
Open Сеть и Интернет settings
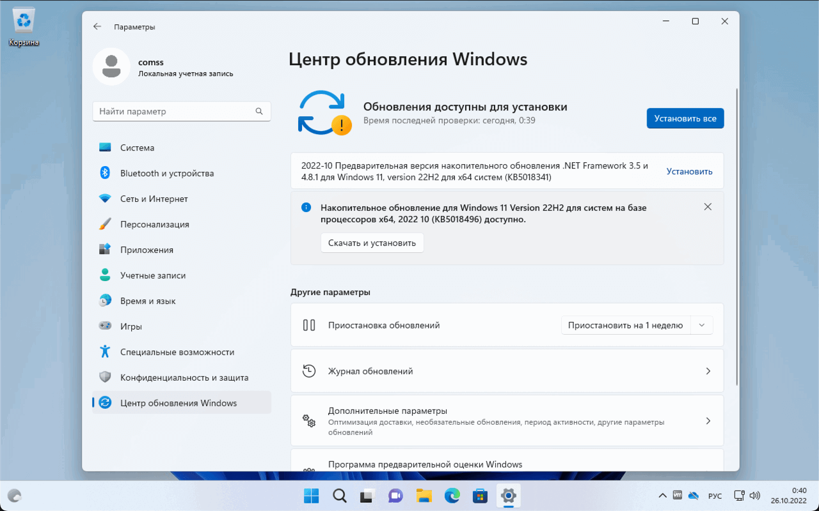point(182,199)
